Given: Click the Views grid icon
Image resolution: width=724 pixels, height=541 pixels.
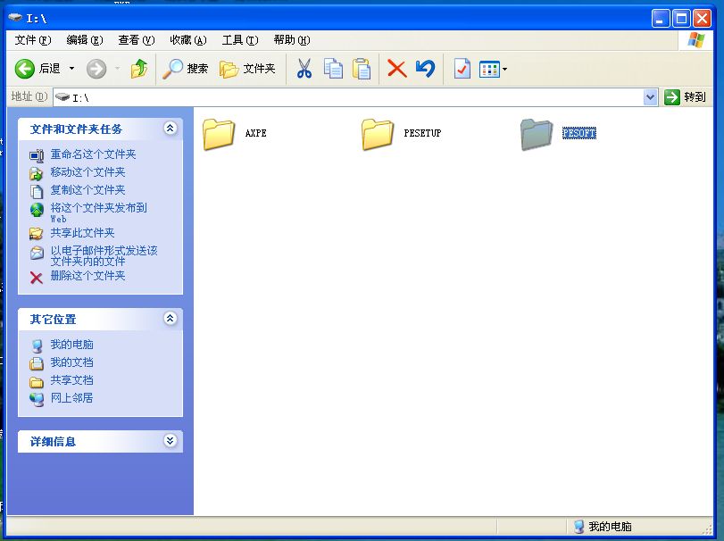Looking at the screenshot, I should (489, 70).
